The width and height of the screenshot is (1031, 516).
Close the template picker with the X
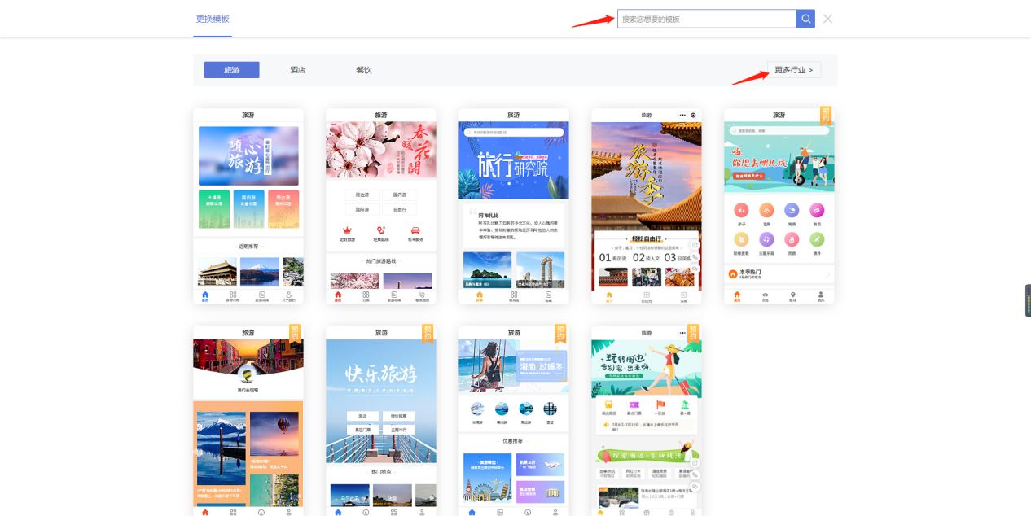tap(827, 19)
